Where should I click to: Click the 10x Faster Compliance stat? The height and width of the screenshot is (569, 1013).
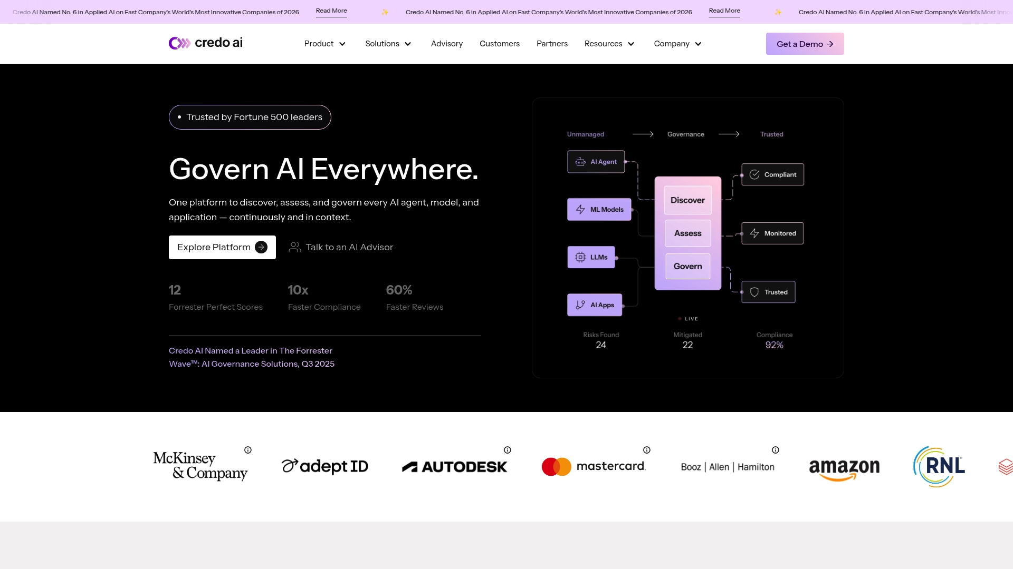point(324,298)
